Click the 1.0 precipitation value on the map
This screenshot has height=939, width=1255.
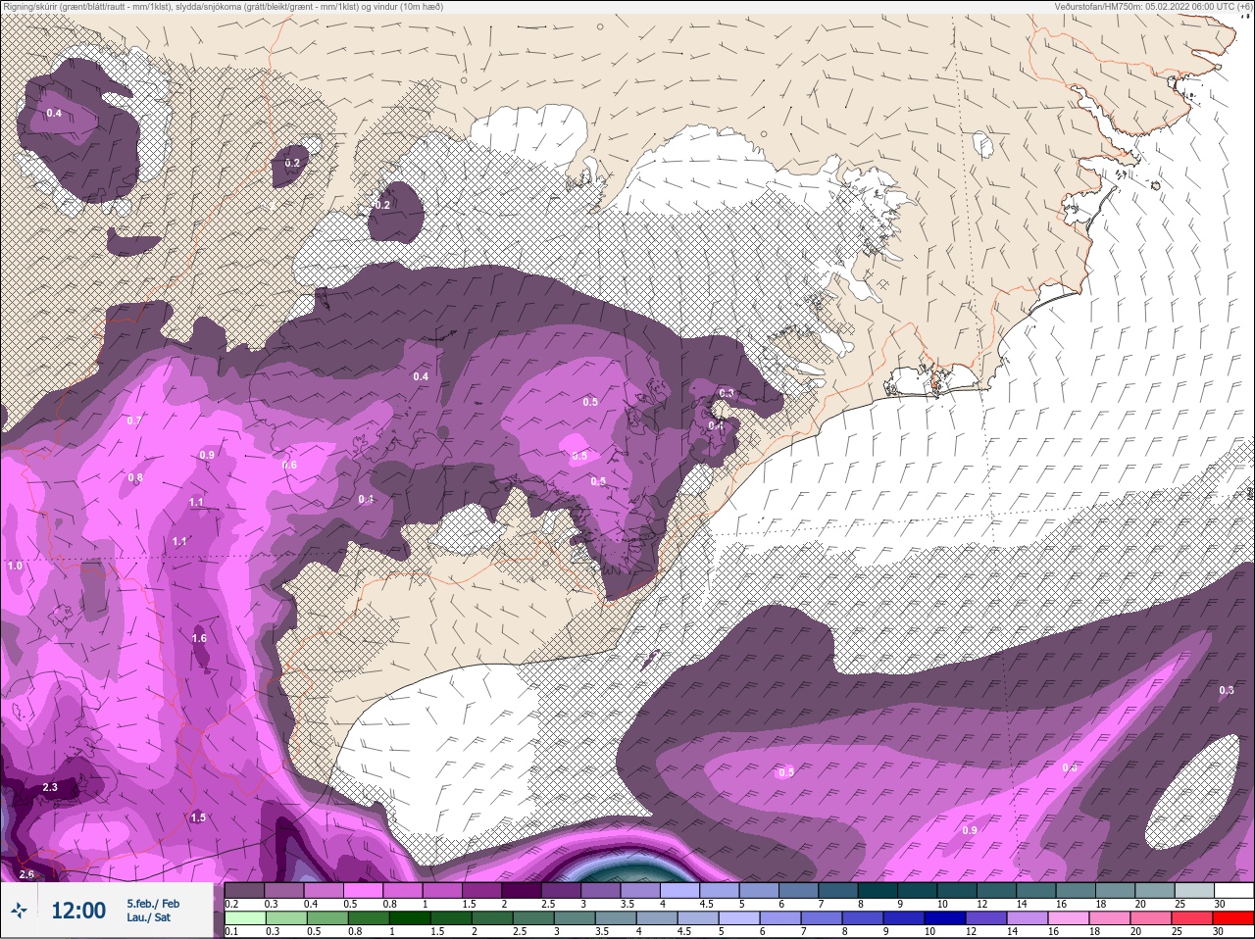15,566
